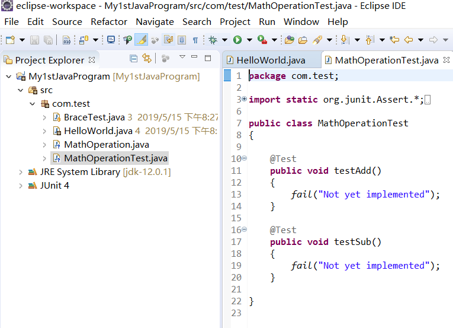Click the Open Task folder icon

click(303, 40)
